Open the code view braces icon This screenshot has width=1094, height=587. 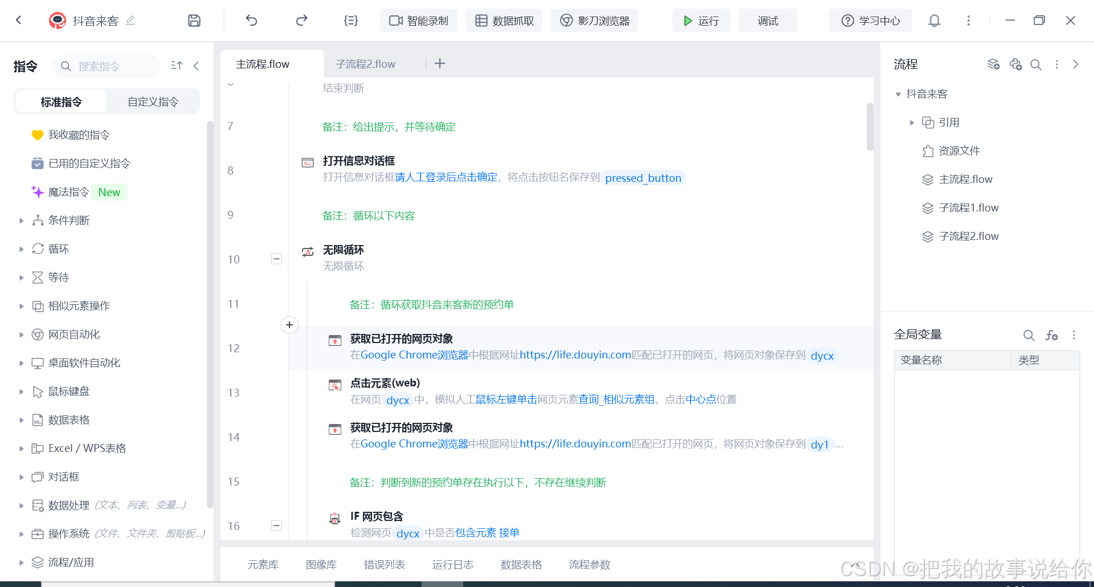[351, 21]
